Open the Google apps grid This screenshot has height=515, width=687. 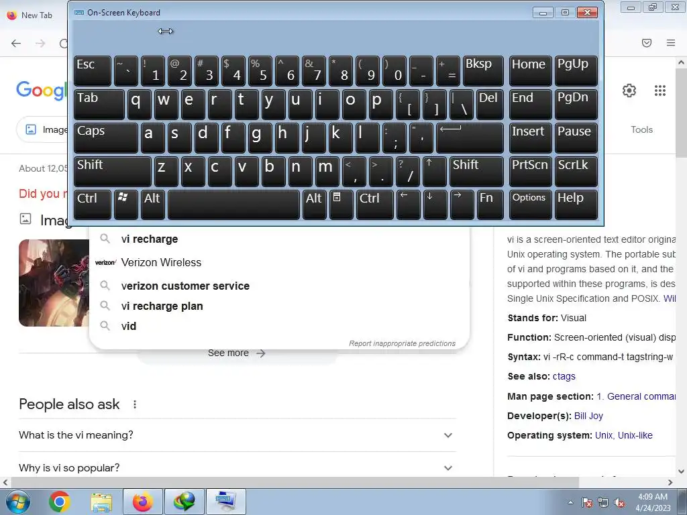660,91
